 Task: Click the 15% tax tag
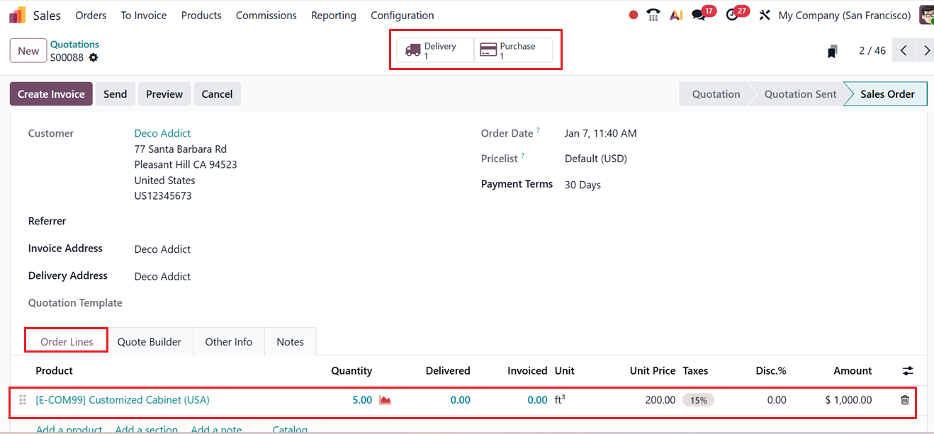[x=699, y=400]
